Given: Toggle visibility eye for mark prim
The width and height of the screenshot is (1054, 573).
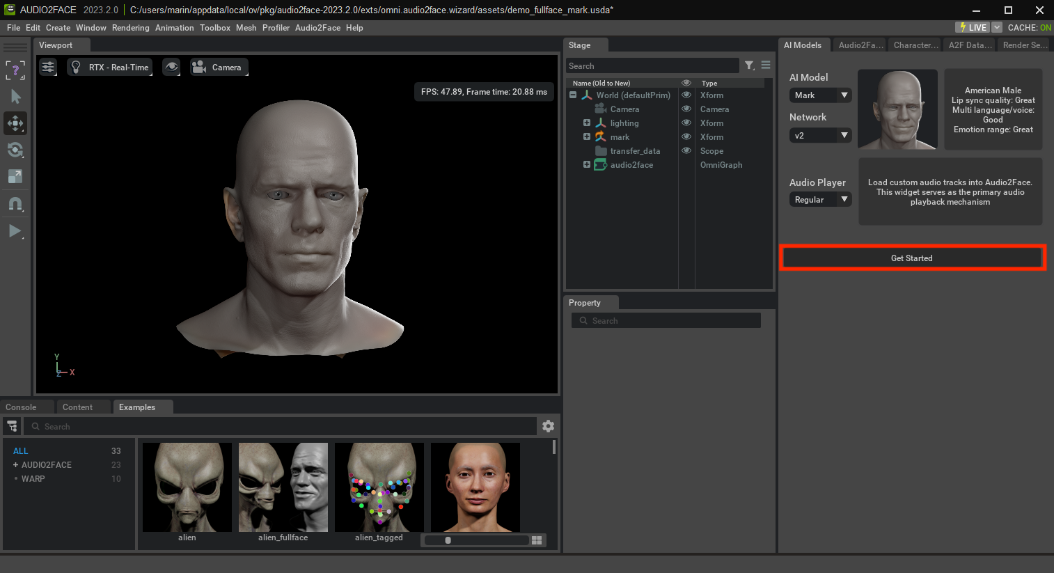Looking at the screenshot, I should coord(686,137).
